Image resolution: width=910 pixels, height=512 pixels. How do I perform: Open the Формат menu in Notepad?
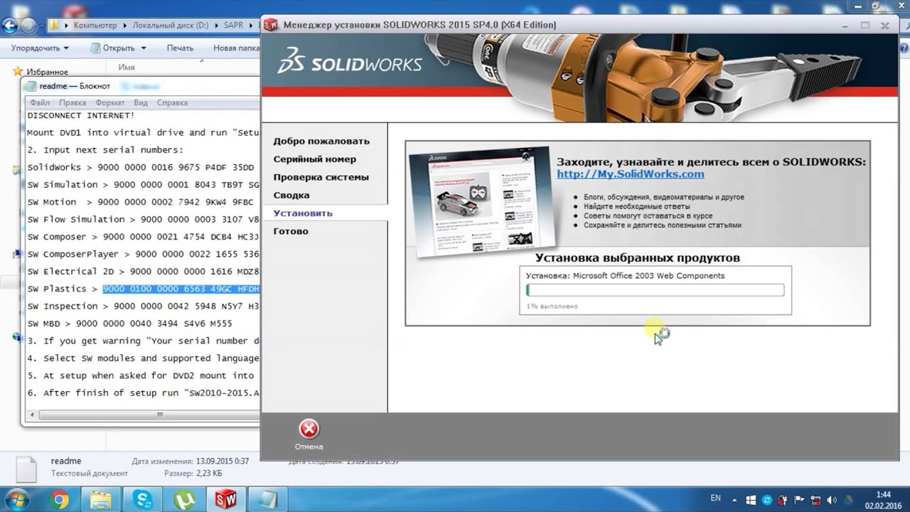tap(109, 102)
